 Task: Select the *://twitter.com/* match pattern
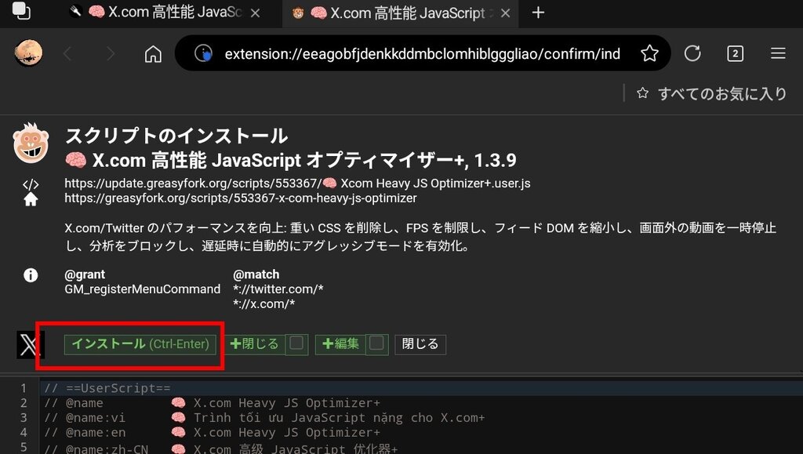coord(278,289)
